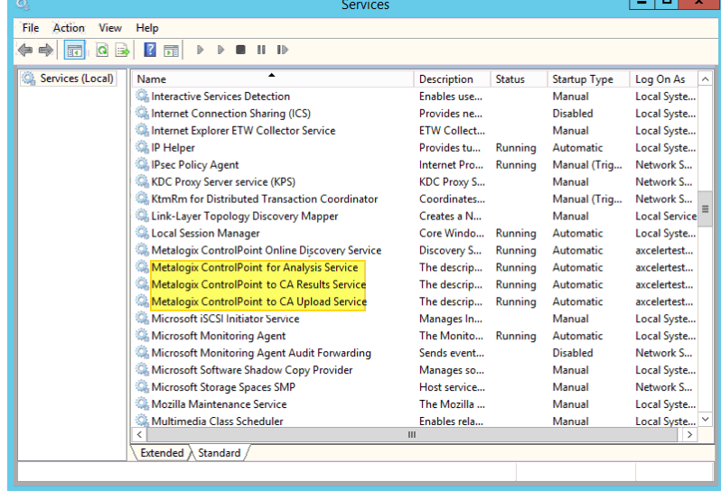Click the blue Help question mark icon

[x=151, y=51]
